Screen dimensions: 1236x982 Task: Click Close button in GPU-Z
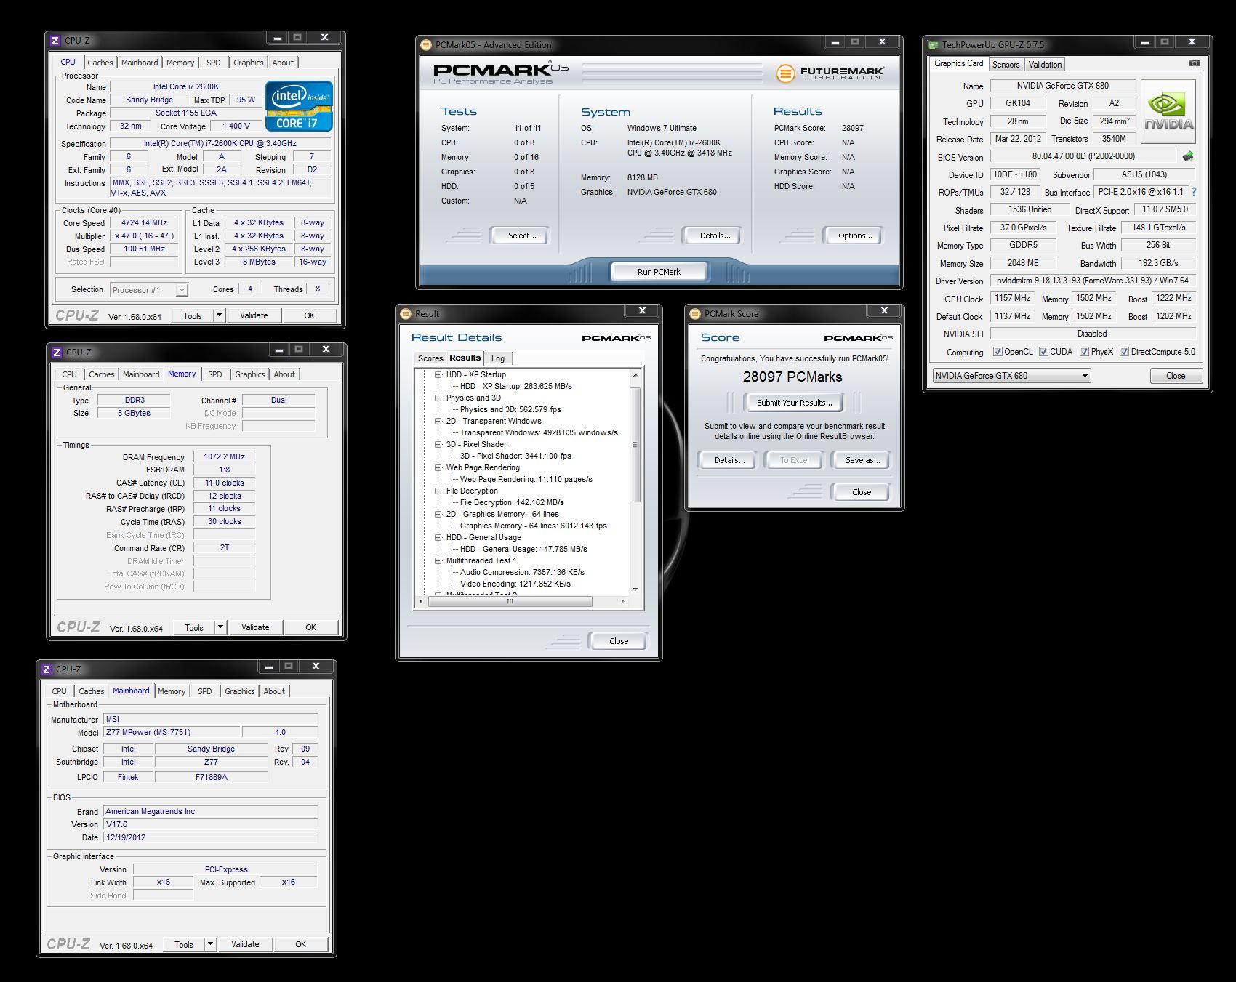(1176, 376)
